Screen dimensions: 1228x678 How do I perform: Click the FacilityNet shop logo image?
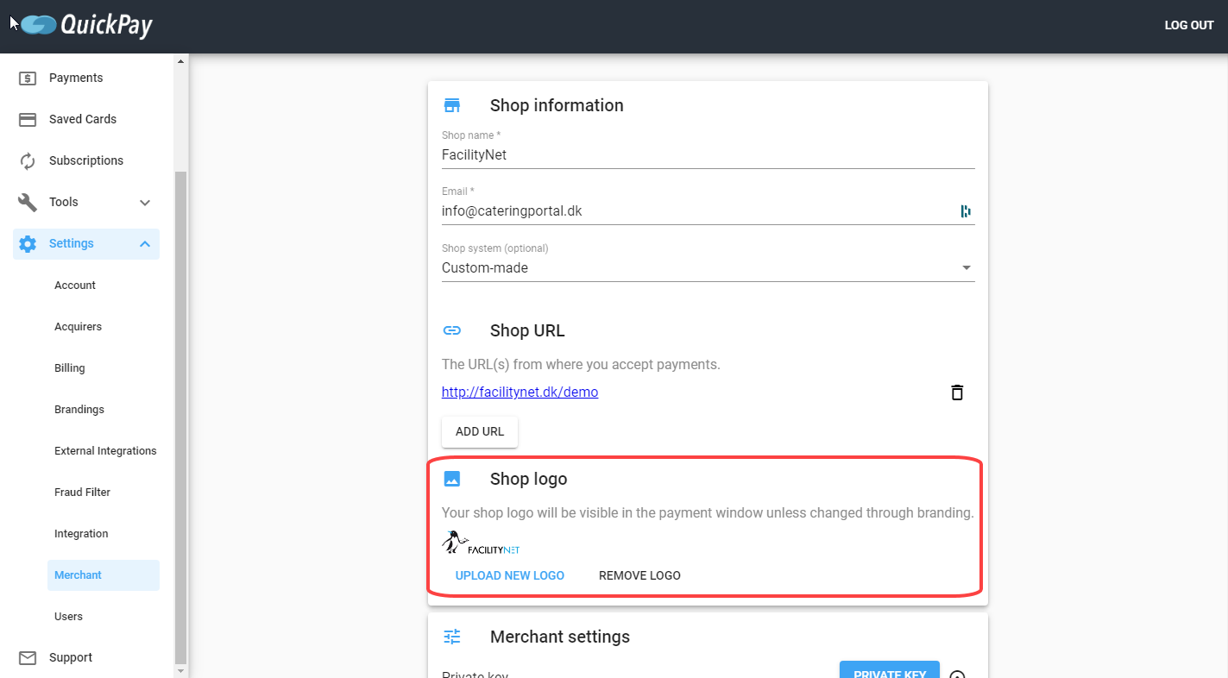click(x=481, y=543)
